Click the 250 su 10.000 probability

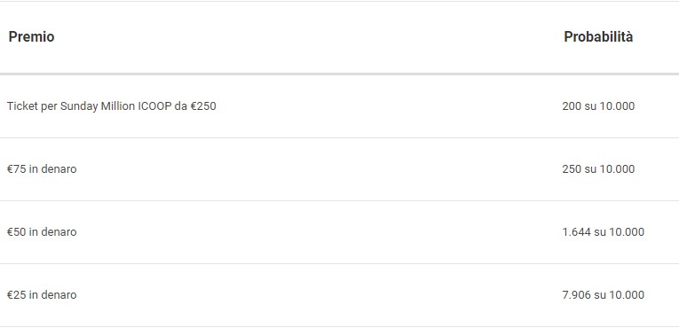click(x=598, y=168)
